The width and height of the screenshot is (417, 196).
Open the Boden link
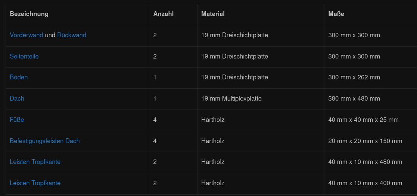click(x=19, y=77)
